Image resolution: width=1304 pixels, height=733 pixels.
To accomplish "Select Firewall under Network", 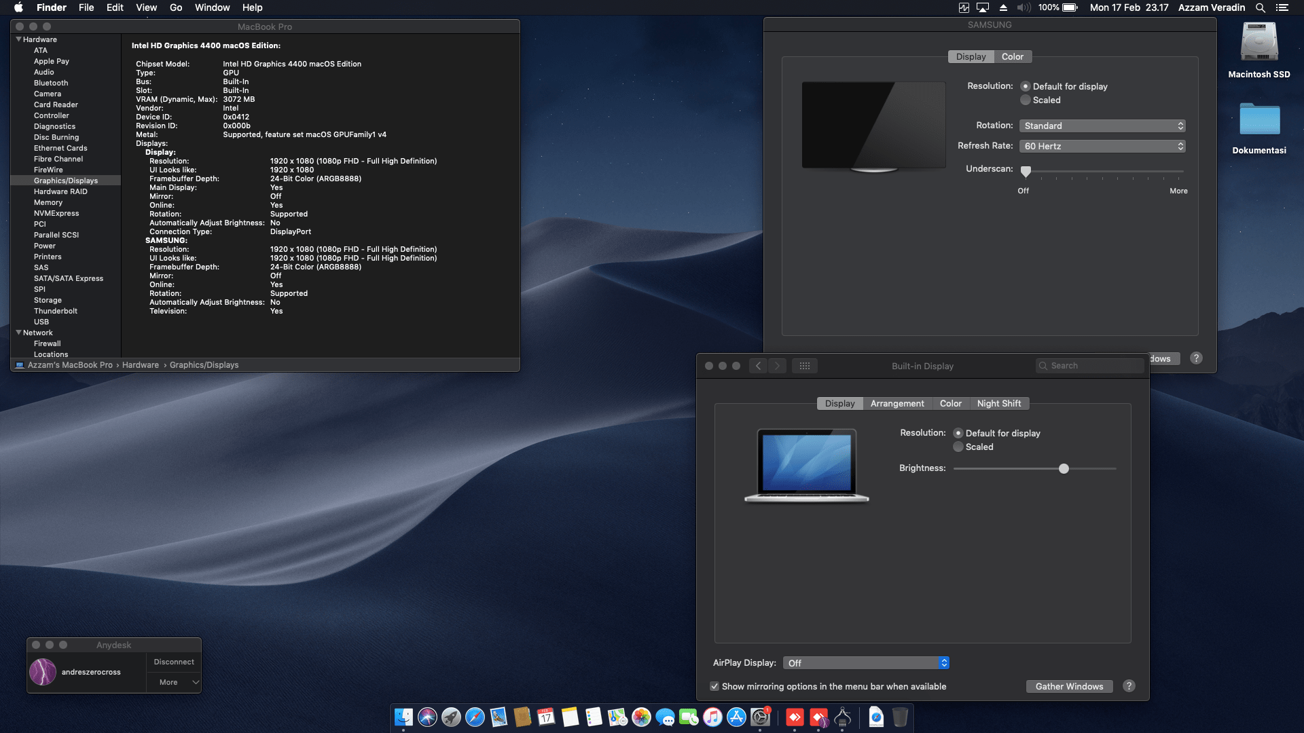I will pyautogui.click(x=48, y=343).
